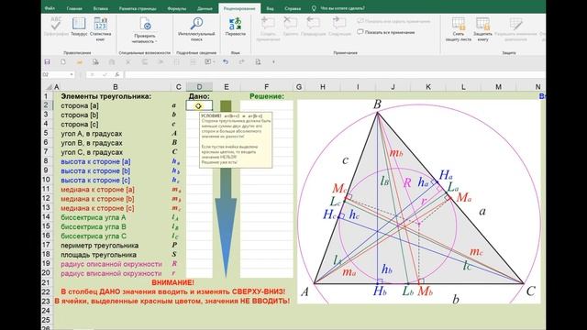
Task: Select input cell D2 for сторона [a]
Action: tap(199, 105)
